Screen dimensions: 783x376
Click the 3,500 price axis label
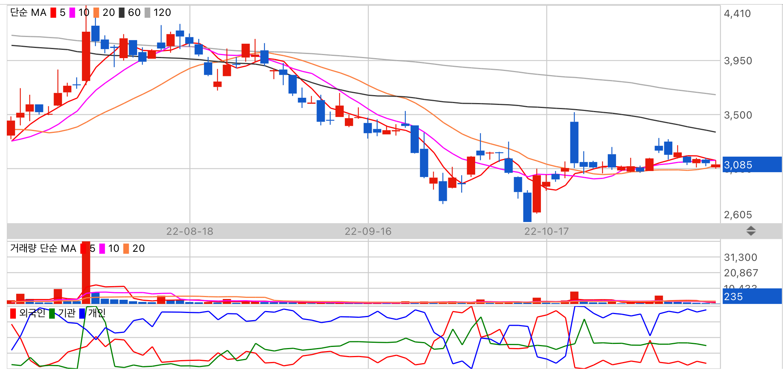738,115
